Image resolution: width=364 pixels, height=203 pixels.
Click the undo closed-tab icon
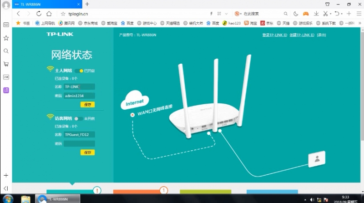coord(337,14)
